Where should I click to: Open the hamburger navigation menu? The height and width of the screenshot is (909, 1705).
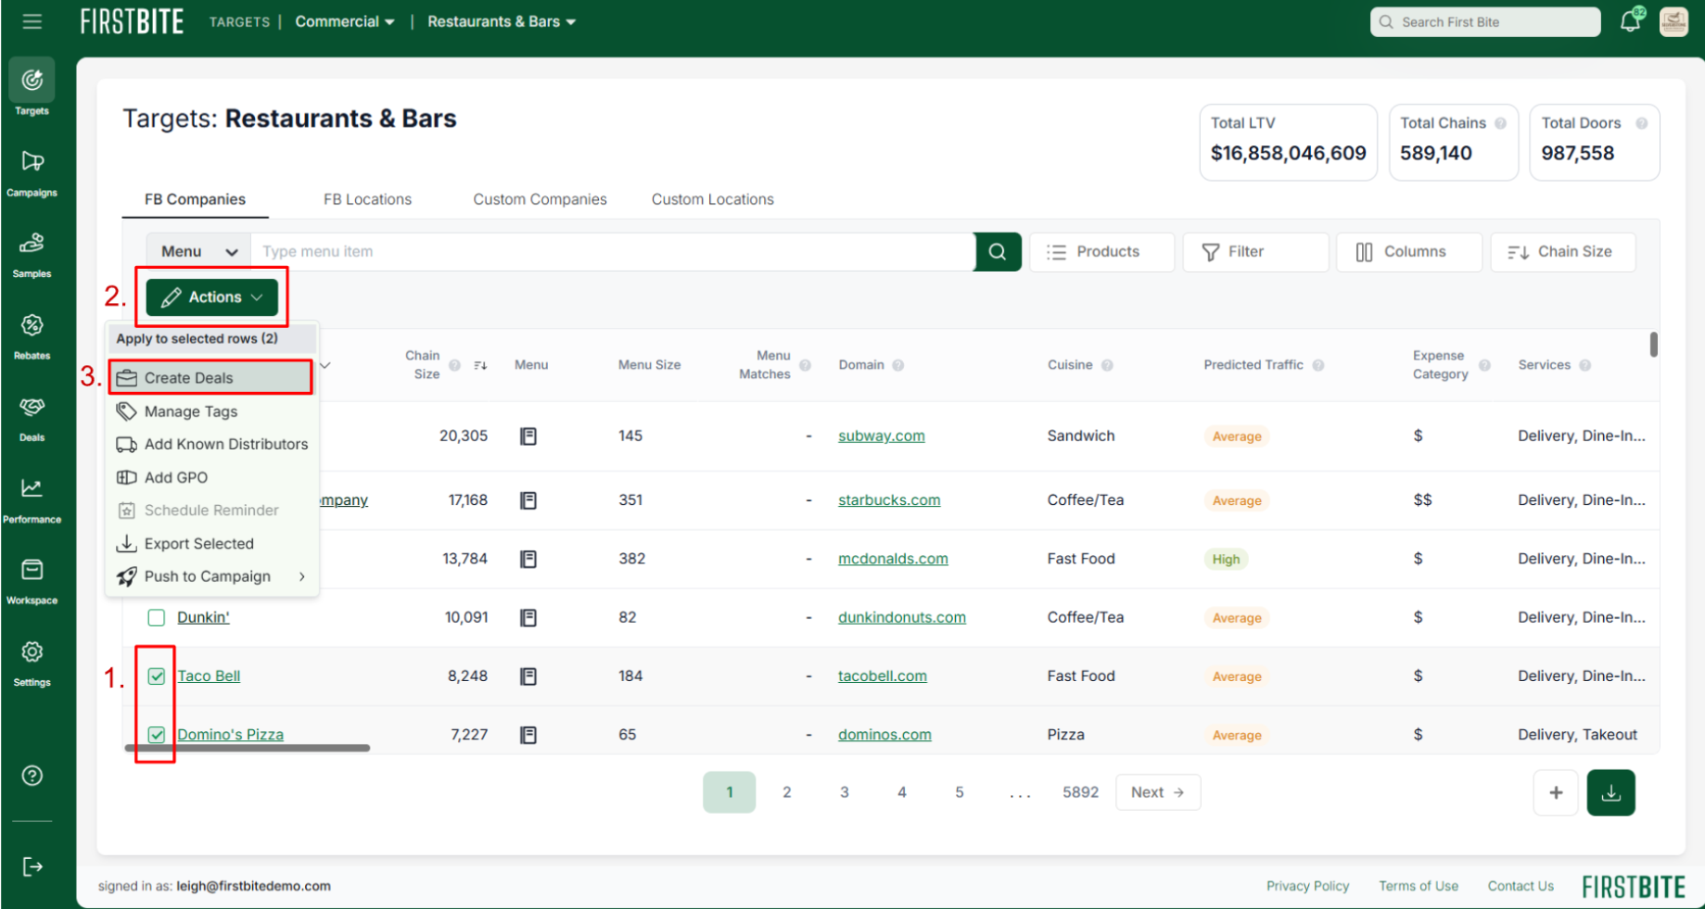(32, 21)
